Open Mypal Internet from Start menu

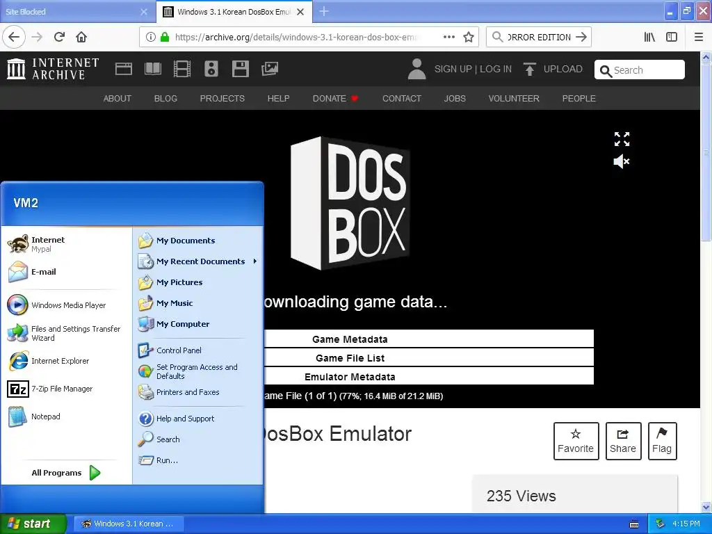[x=66, y=244]
